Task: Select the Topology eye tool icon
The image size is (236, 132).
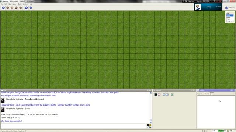Action: tap(21, 8)
